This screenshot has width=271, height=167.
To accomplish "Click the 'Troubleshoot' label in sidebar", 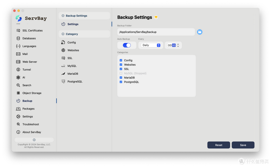I will point(30,124).
